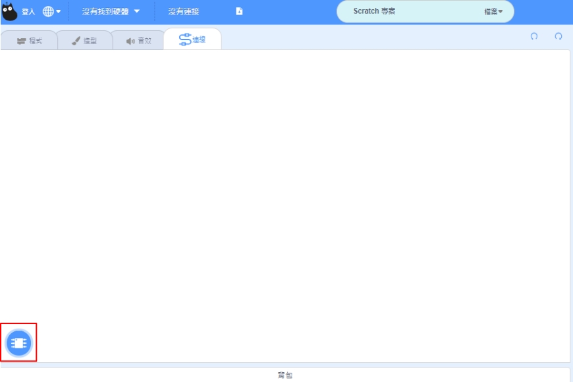Switch to the 程式 code tab

click(30, 41)
